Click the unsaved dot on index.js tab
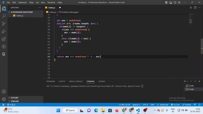Image resolution: width=203 pixels, height=114 pixels. point(60,8)
